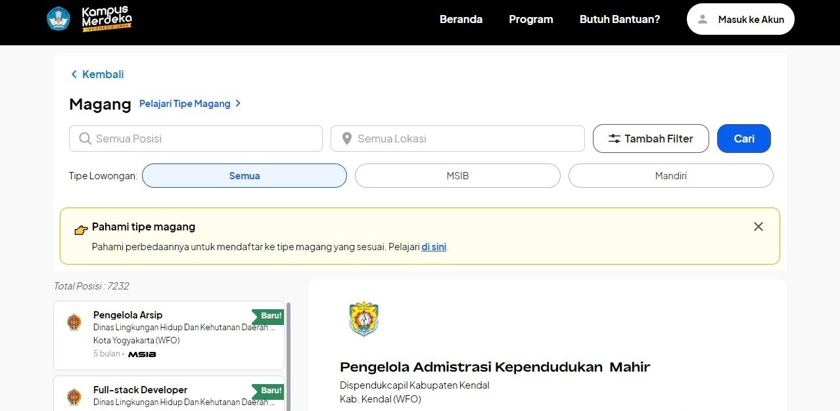Select the Semua vacancy type filter
This screenshot has height=411, width=840.
pos(244,176)
